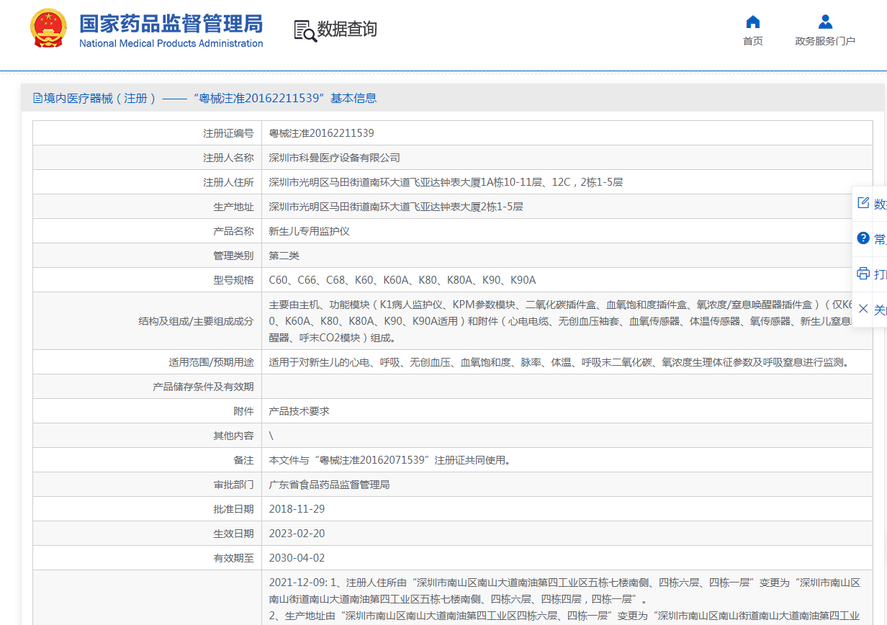This screenshot has height=625, width=887.
Task: Click the intended use text starting 适用于对新生儿
Action: point(559,362)
